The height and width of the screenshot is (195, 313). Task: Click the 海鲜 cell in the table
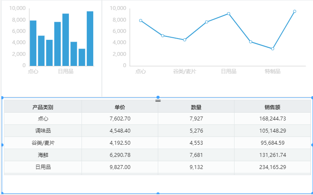(43, 155)
